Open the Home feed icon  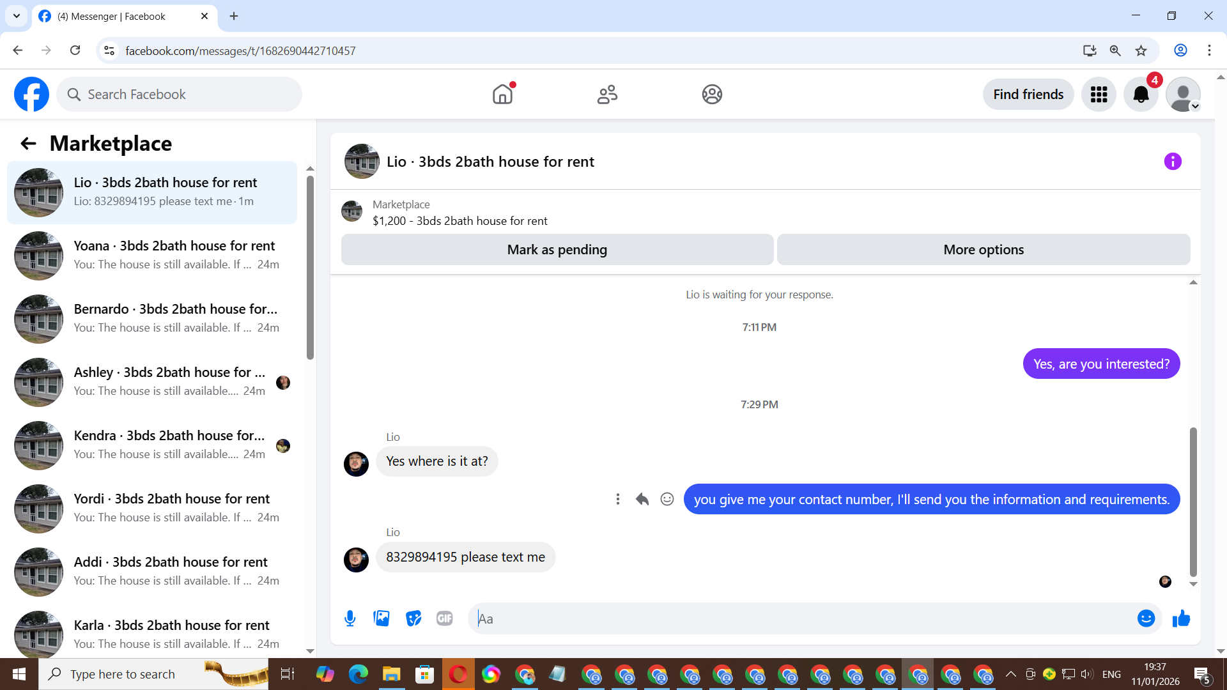coord(503,95)
